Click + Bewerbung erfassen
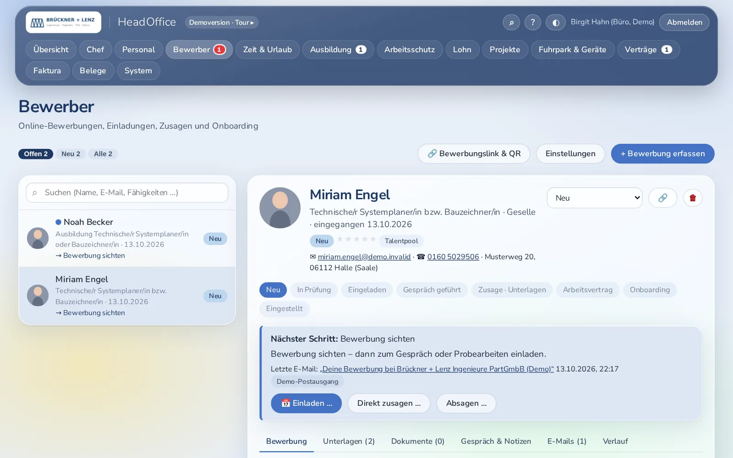 point(662,154)
